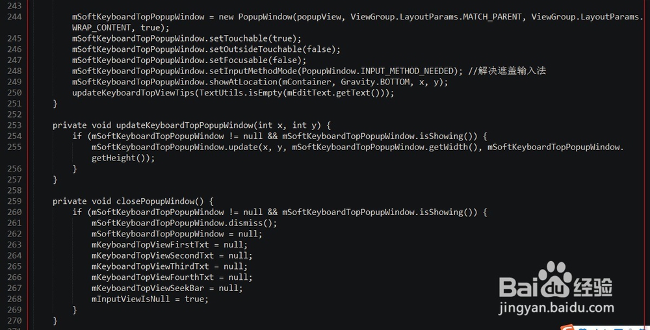650x330 pixels.
Task: Click Gravity.BOTTOM in showAtLocation call
Action: point(375,82)
